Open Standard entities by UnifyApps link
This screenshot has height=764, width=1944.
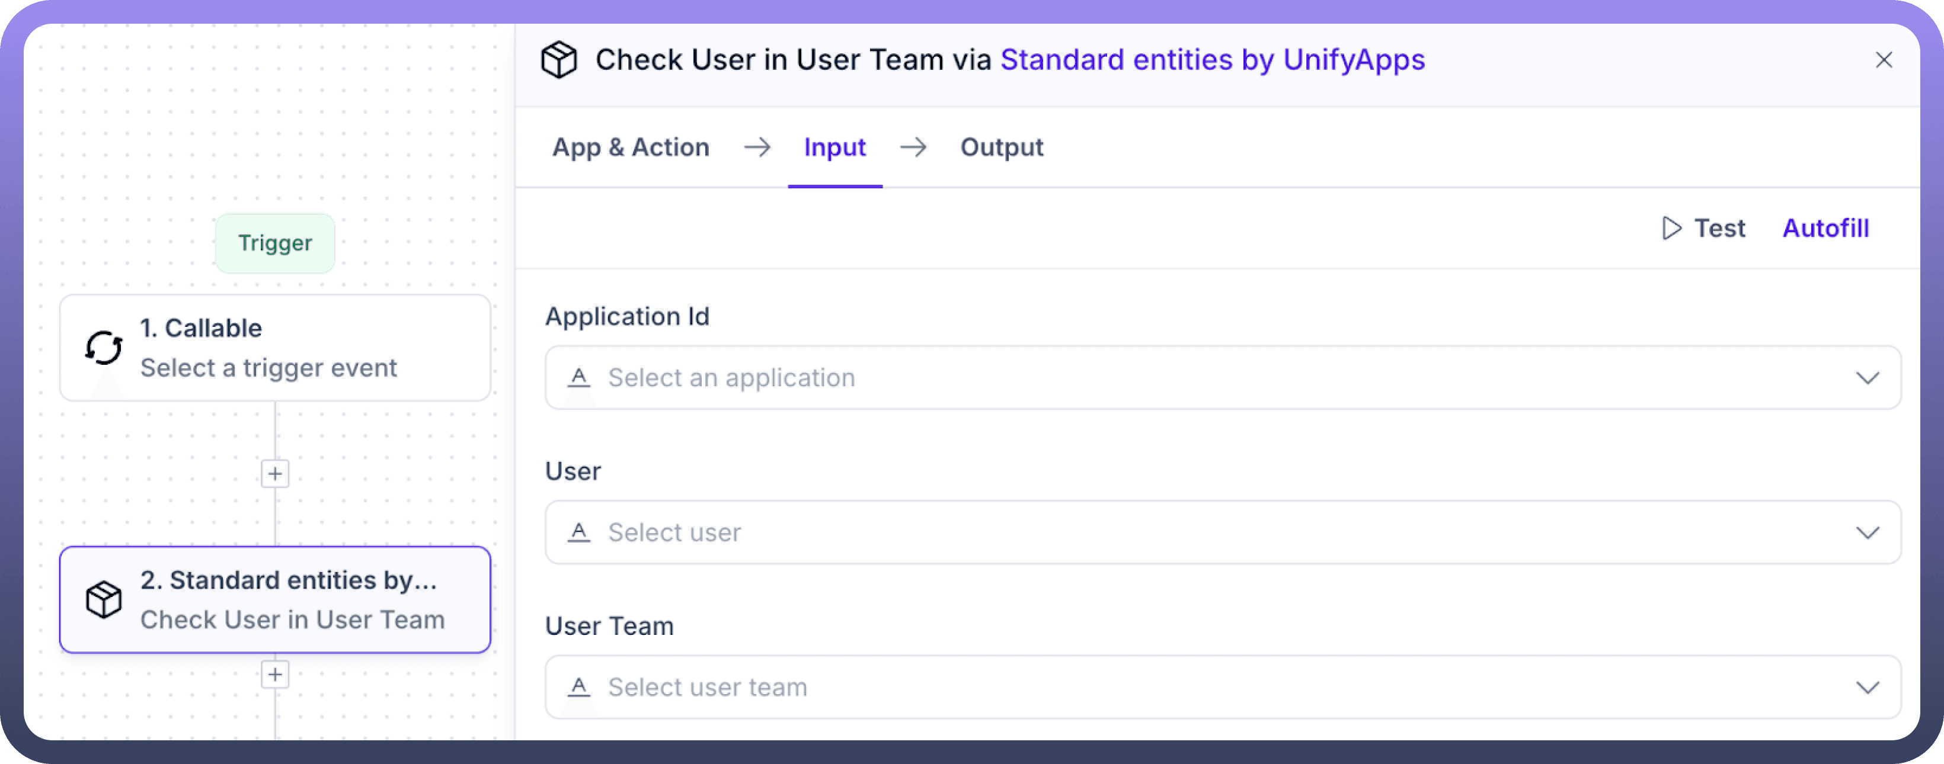click(x=1212, y=60)
